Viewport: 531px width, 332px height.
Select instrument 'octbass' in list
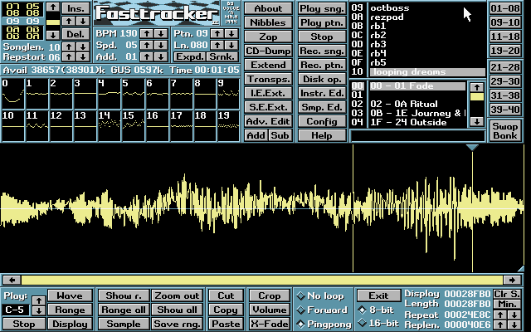pos(389,7)
